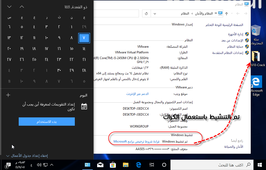The height and width of the screenshot is (170, 266).
Task: Click the shield icon beside 'حماية النظام'
Action: click(247, 47)
